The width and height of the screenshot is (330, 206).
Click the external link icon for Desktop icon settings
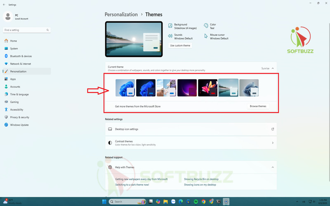(x=273, y=129)
